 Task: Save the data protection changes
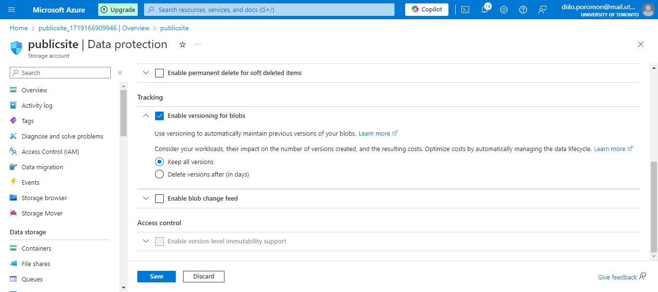tap(156, 276)
